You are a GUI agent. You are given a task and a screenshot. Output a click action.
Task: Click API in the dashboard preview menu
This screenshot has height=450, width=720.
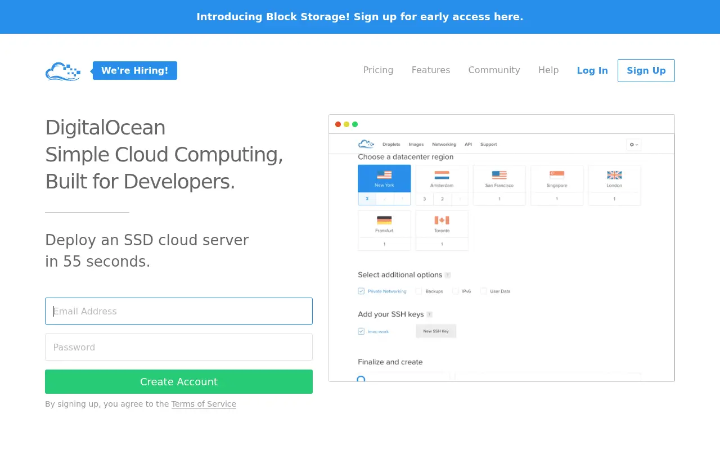(468, 145)
